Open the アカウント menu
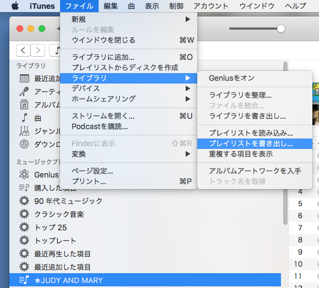Viewport: 319px width, 288px height. pyautogui.click(x=211, y=6)
